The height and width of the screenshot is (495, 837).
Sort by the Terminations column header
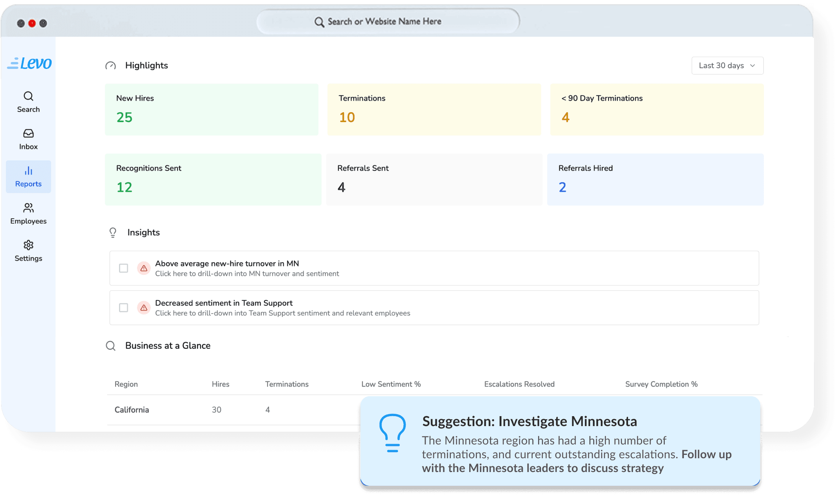(x=287, y=384)
